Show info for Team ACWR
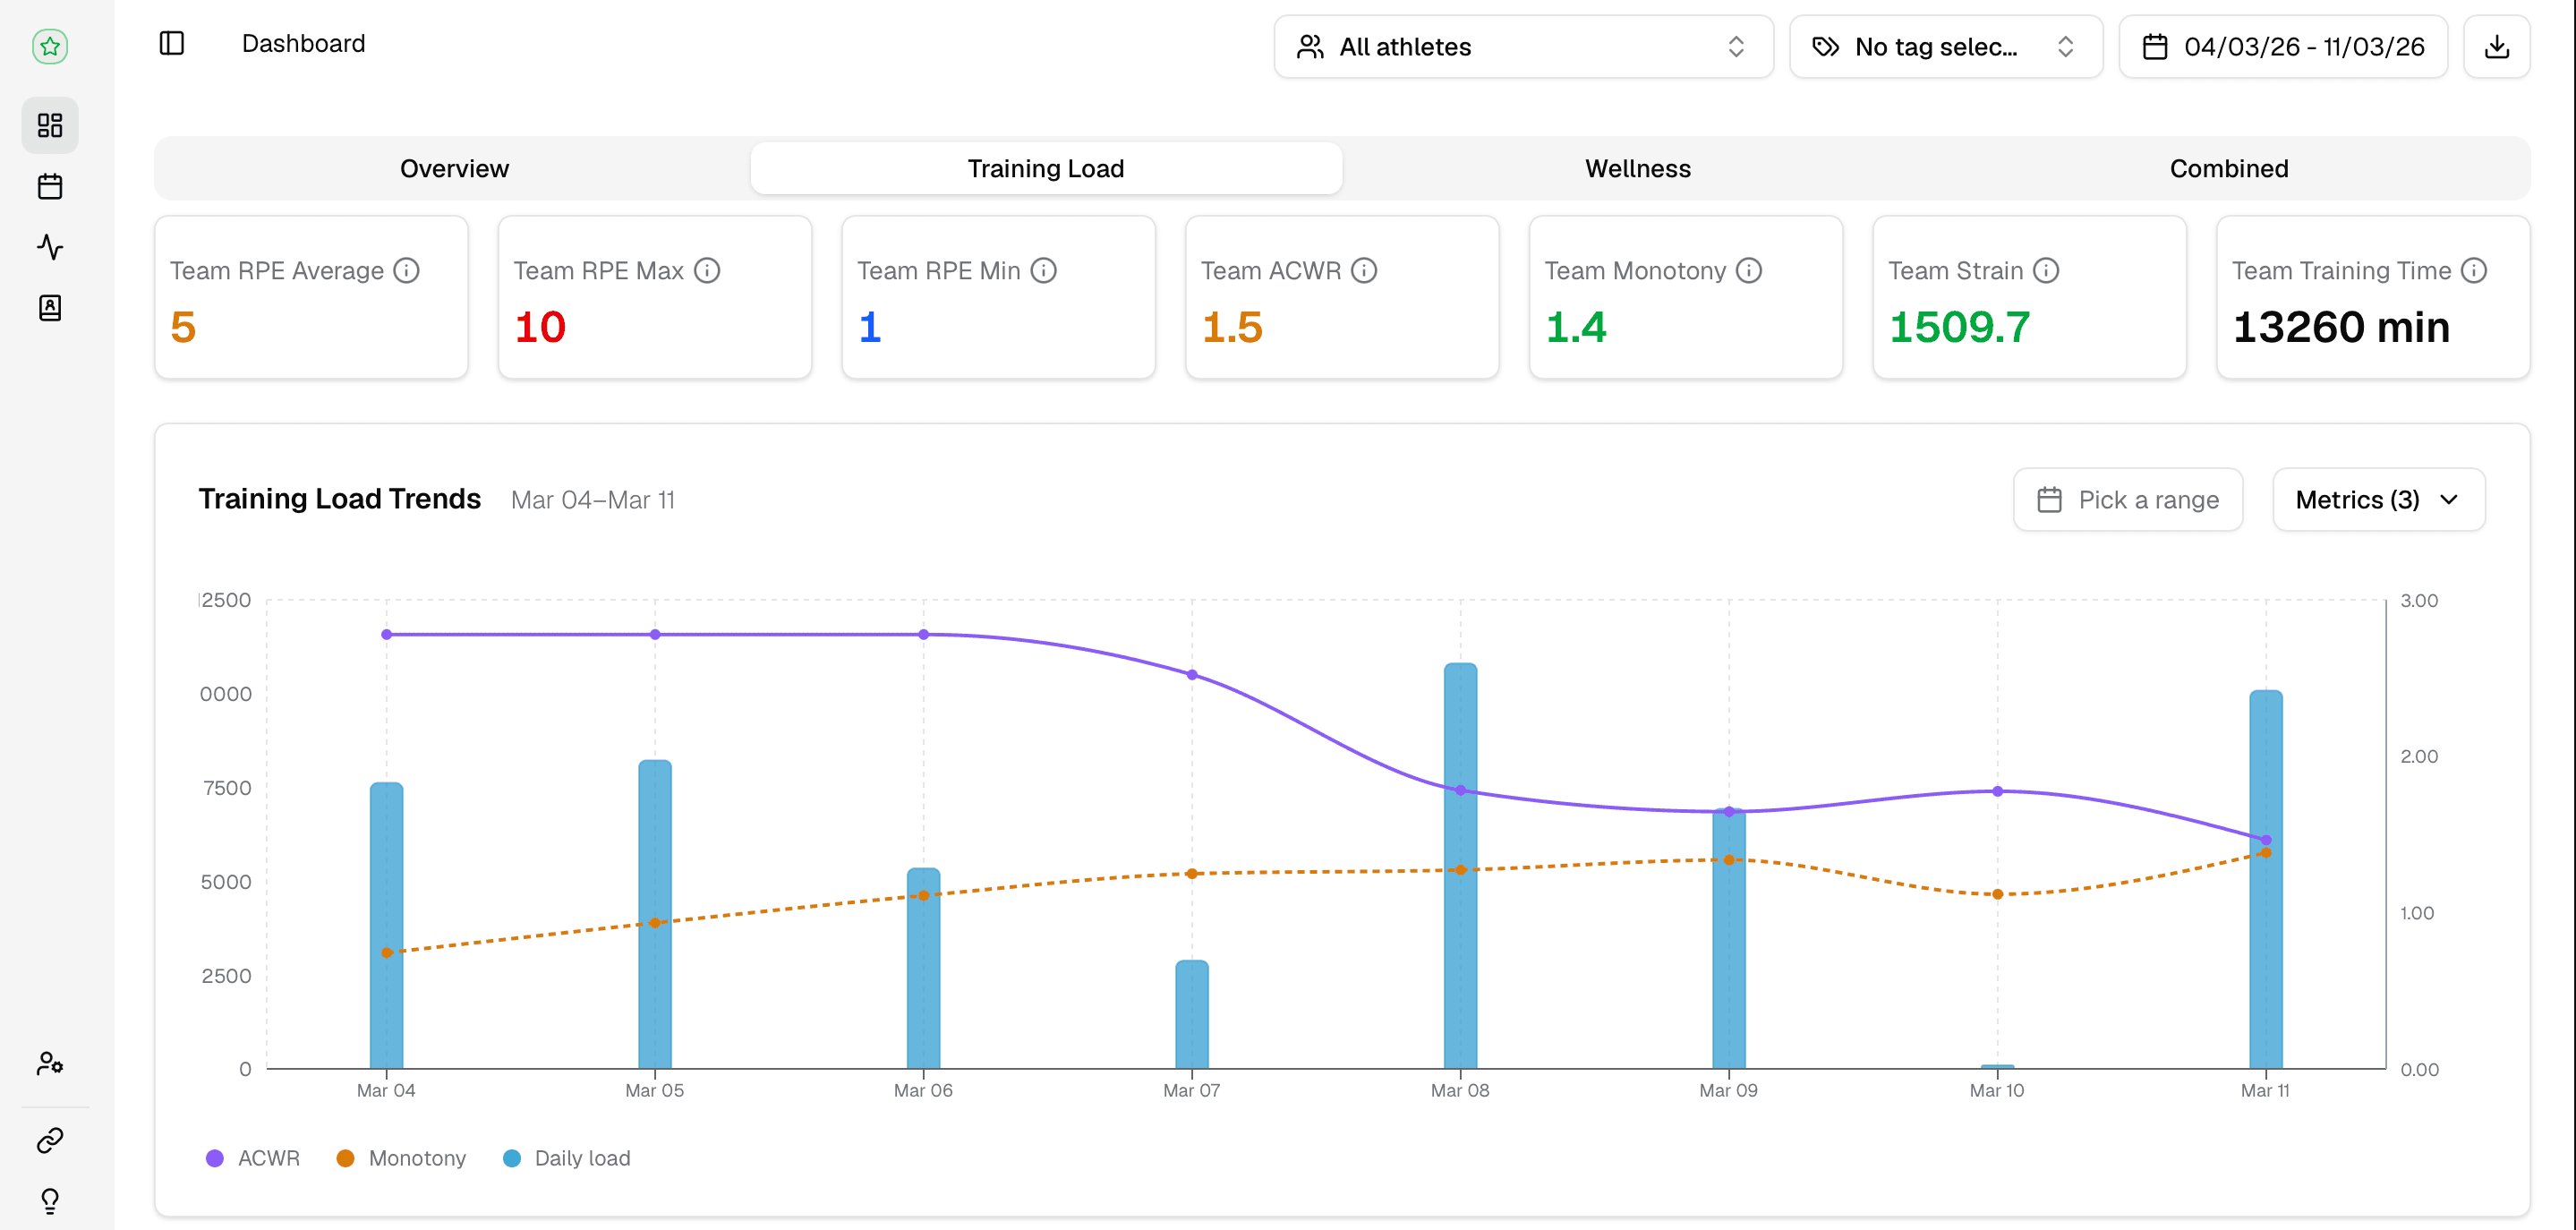This screenshot has width=2576, height=1230. (x=1364, y=271)
